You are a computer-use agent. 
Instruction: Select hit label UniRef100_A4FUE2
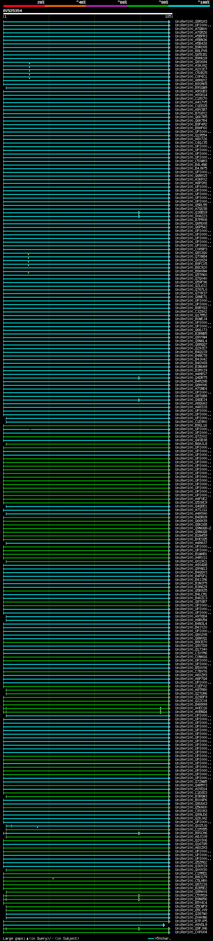191,499
